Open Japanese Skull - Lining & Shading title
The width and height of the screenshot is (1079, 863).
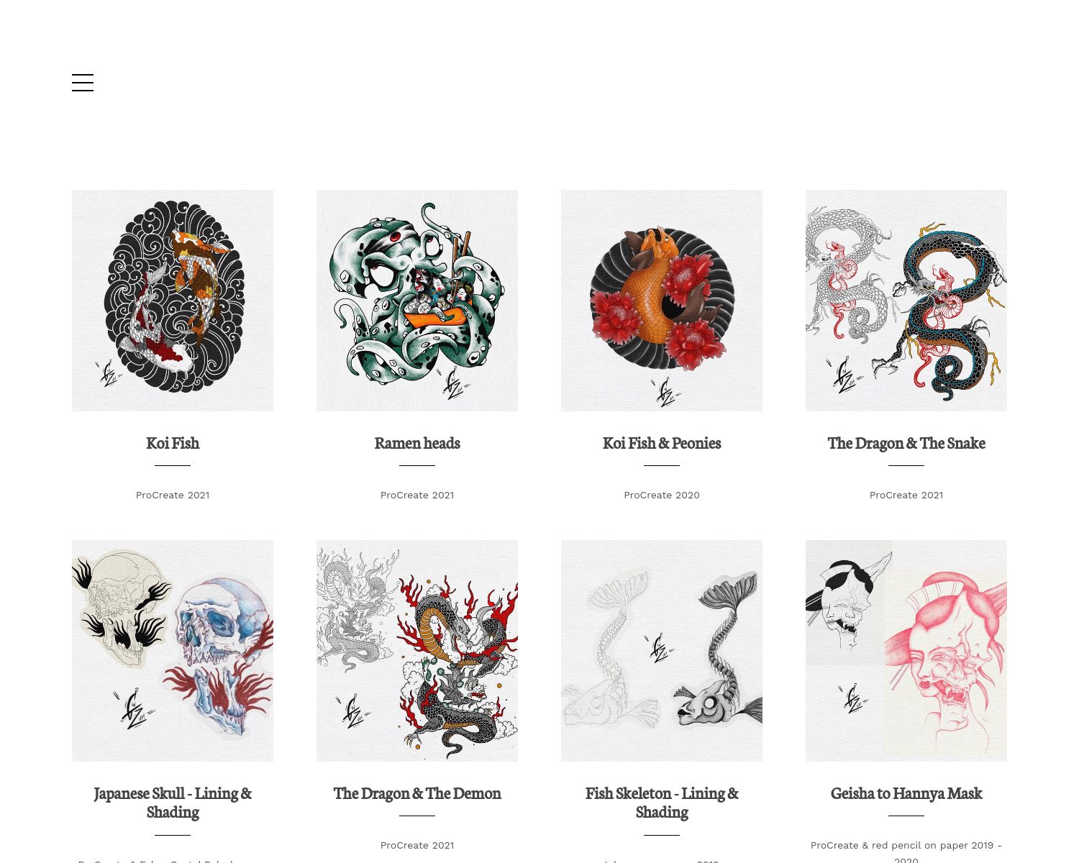click(173, 803)
